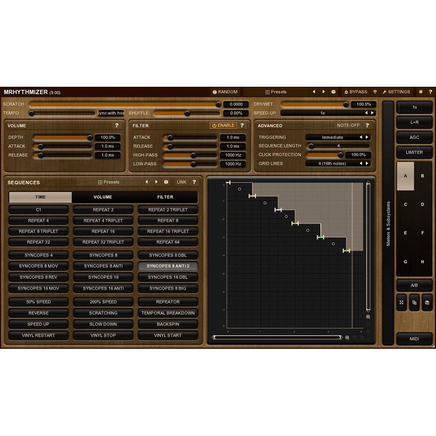Image resolution: width=436 pixels, height=436 pixels.
Task: Open the TRIGGERING dropdown set to Immediate
Action: tap(338, 137)
